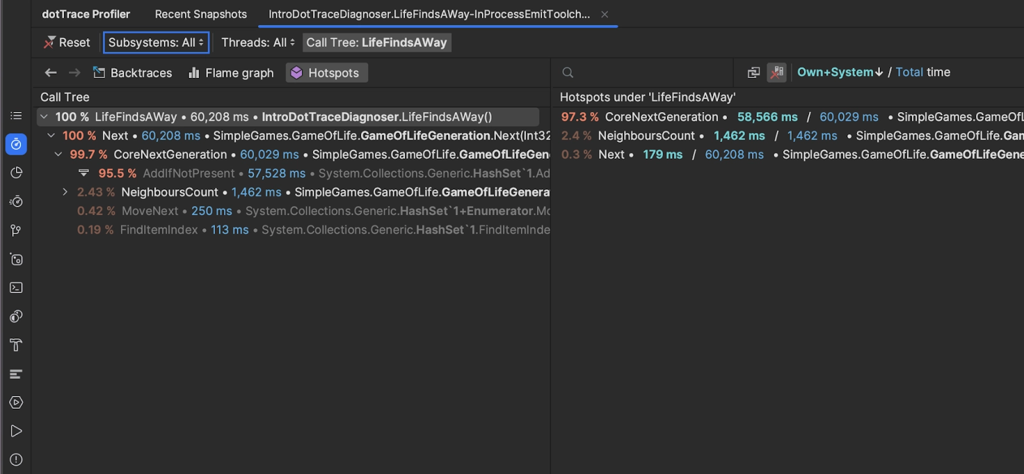Switch to the Flame graph view
The height and width of the screenshot is (474, 1024).
point(231,73)
